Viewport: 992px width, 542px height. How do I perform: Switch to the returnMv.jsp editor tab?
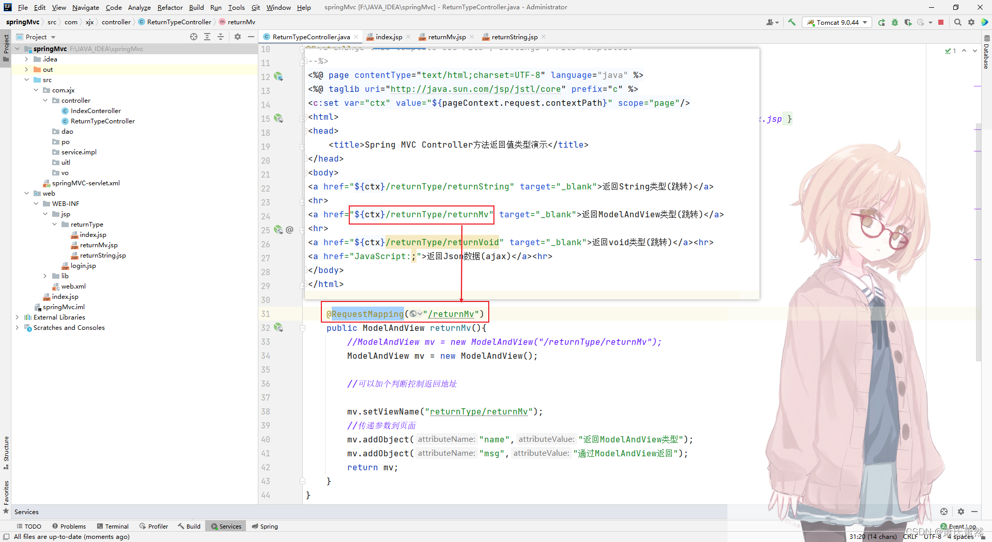446,37
